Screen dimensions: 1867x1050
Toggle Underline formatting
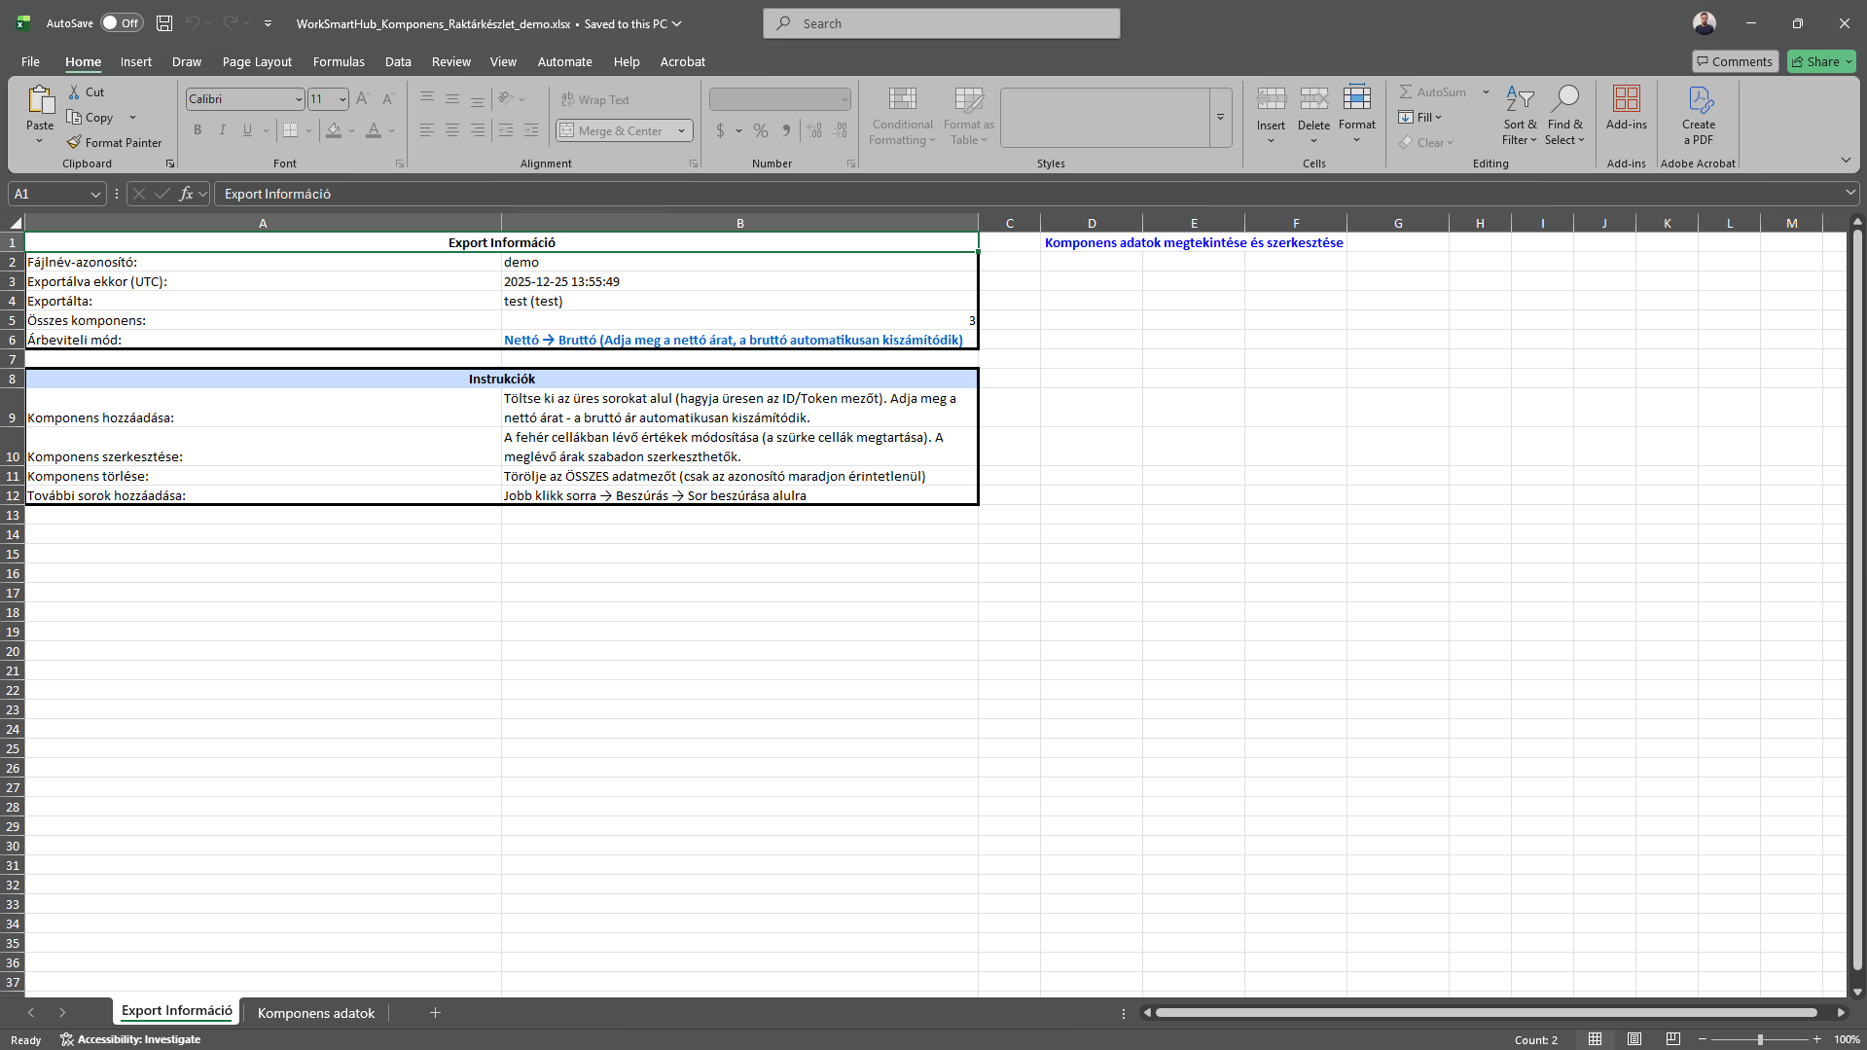(247, 130)
